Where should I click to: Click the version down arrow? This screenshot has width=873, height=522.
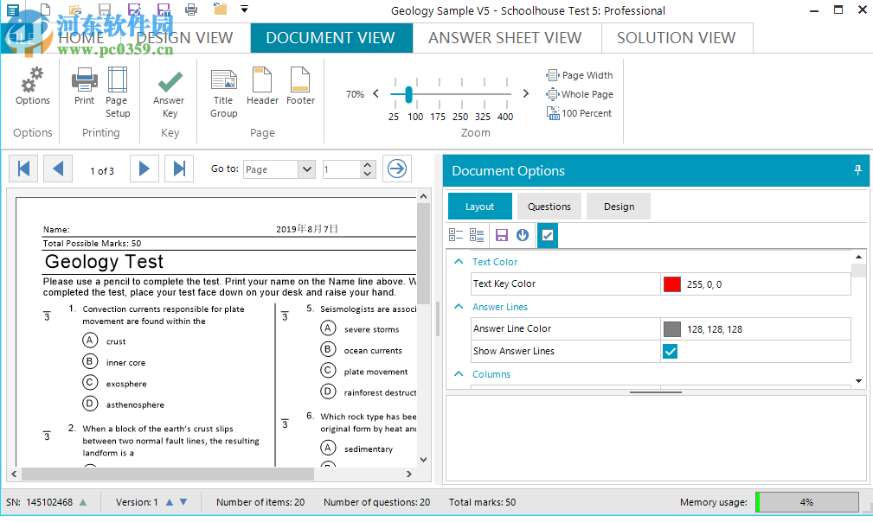click(183, 502)
